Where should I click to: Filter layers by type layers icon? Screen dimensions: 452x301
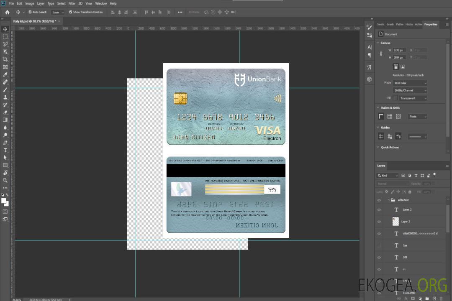click(416, 176)
